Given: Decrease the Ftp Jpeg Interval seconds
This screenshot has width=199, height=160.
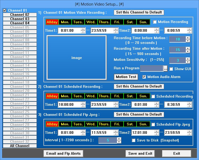Looking at the screenshot, I should point(119,142).
